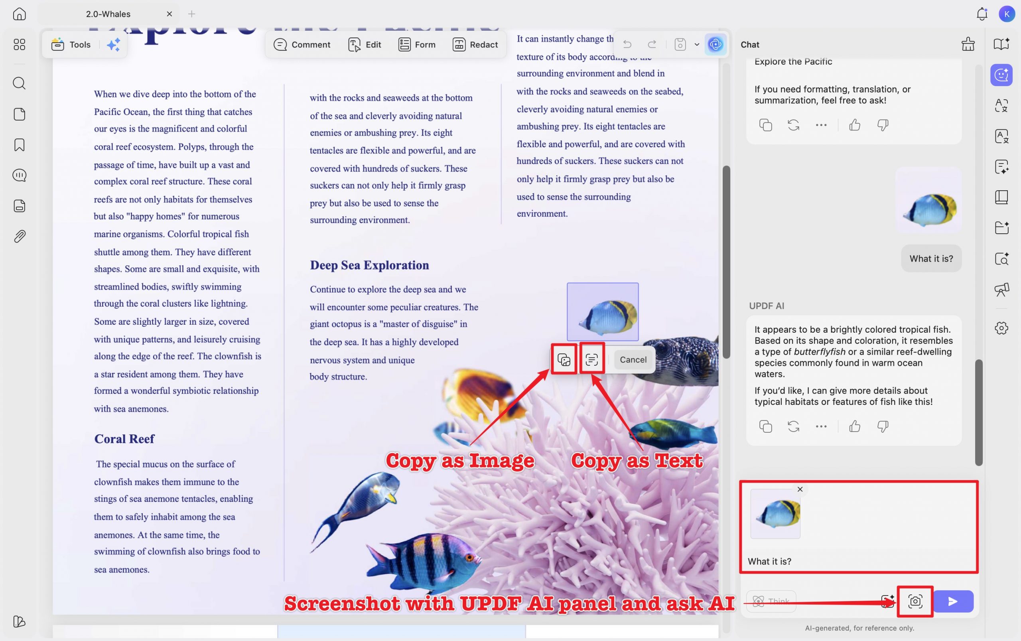
Task: Remove the attached fish image from the chat input
Action: 800,489
